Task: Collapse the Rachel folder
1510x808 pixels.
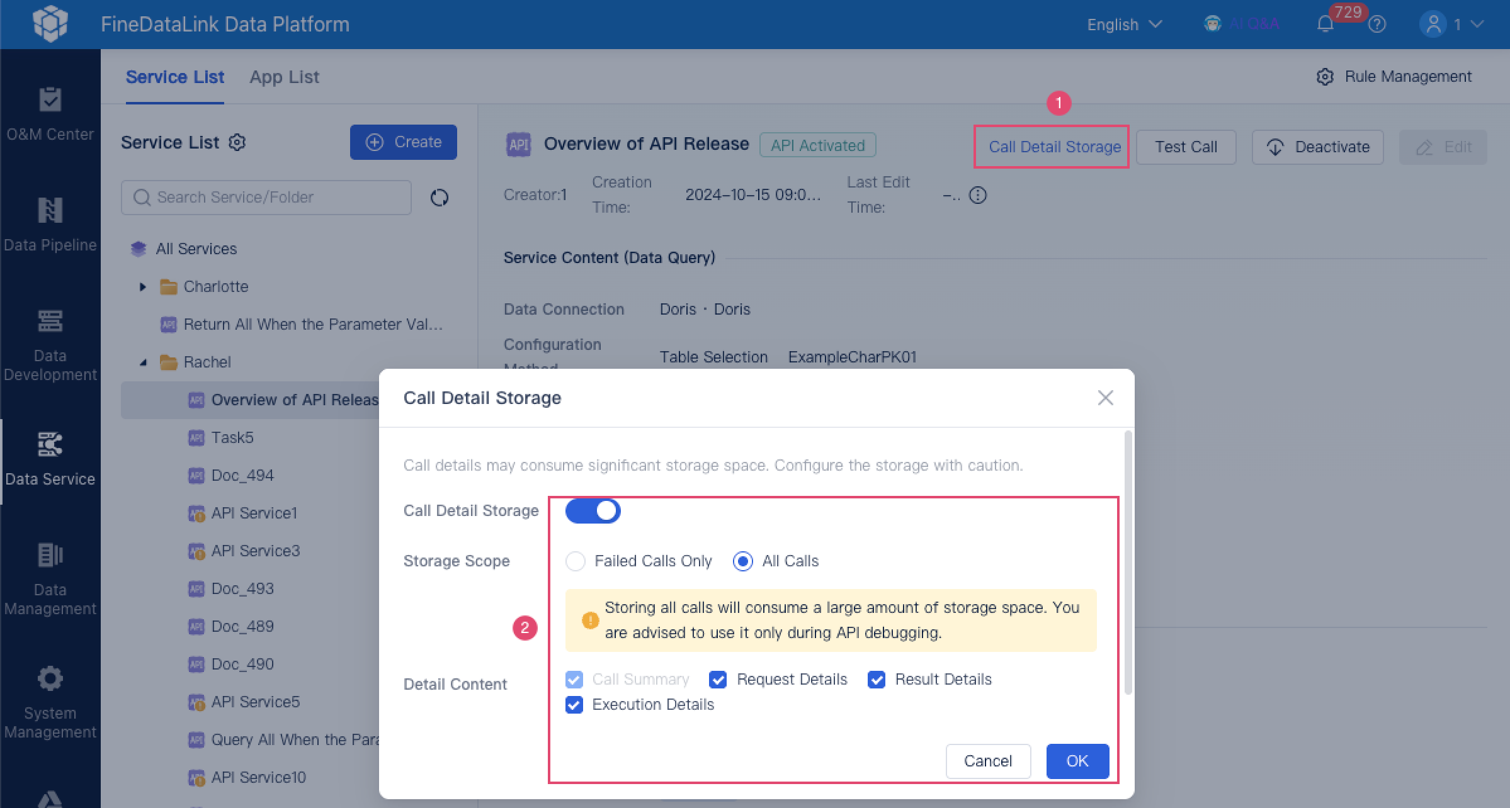Action: (x=143, y=362)
